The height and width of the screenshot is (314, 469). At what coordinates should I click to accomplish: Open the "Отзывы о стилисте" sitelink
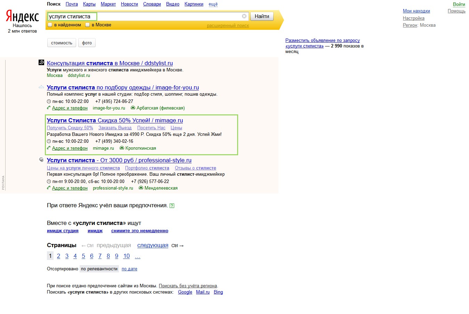(x=195, y=168)
